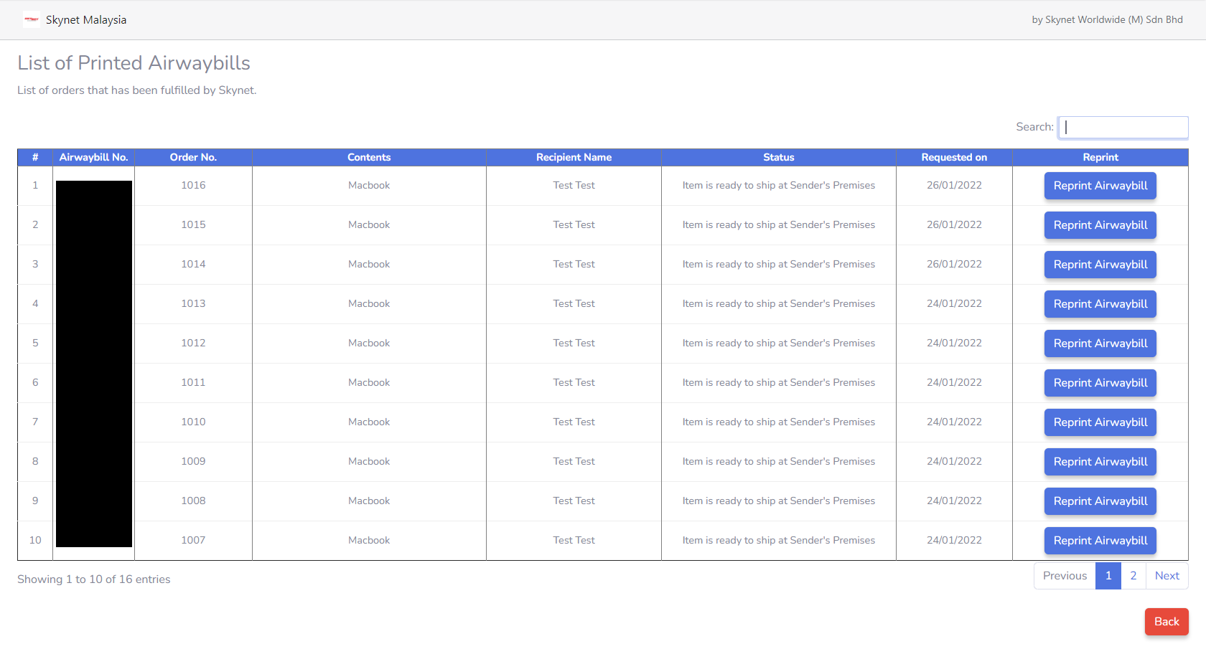Click the Status column header

778,157
